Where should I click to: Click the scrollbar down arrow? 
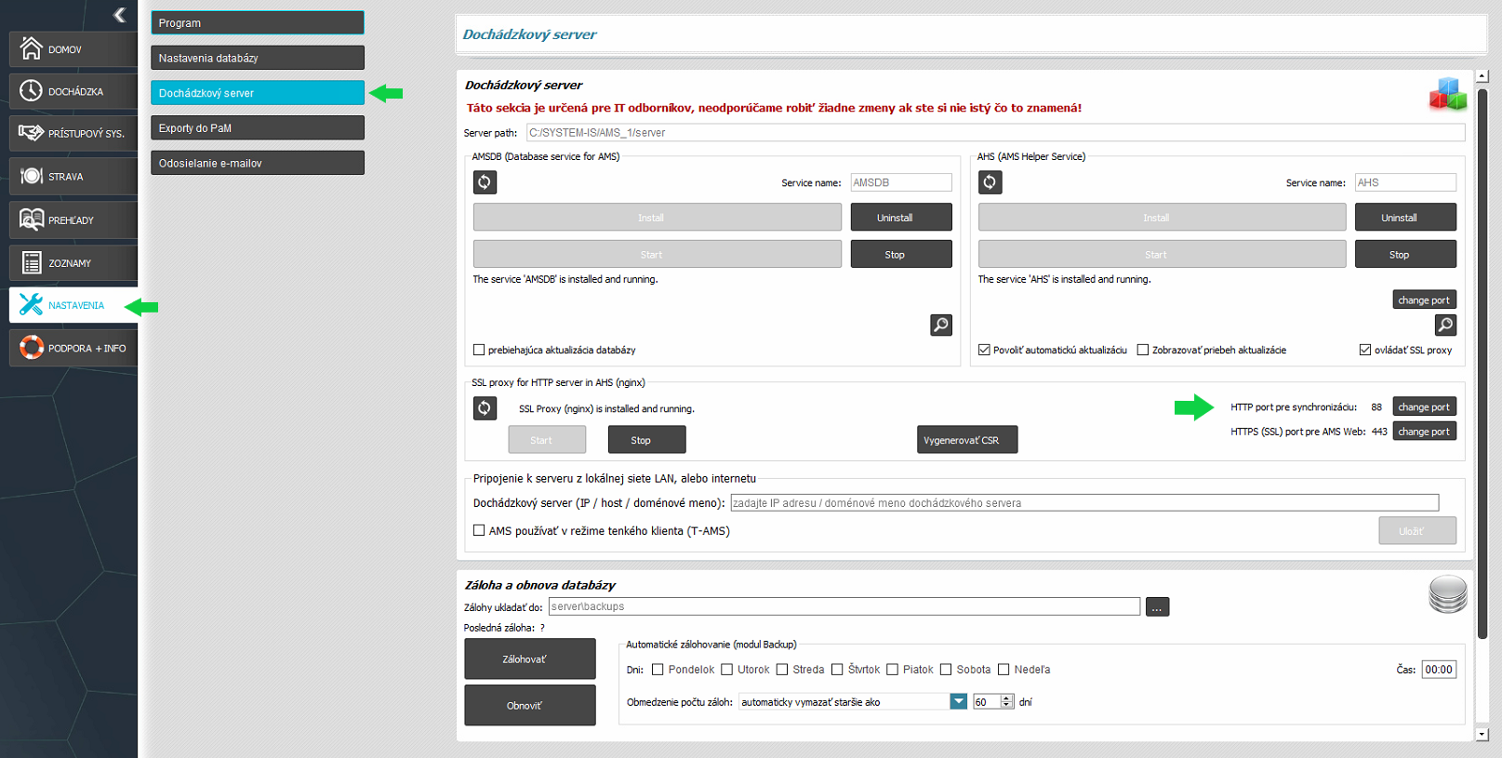(x=1482, y=734)
